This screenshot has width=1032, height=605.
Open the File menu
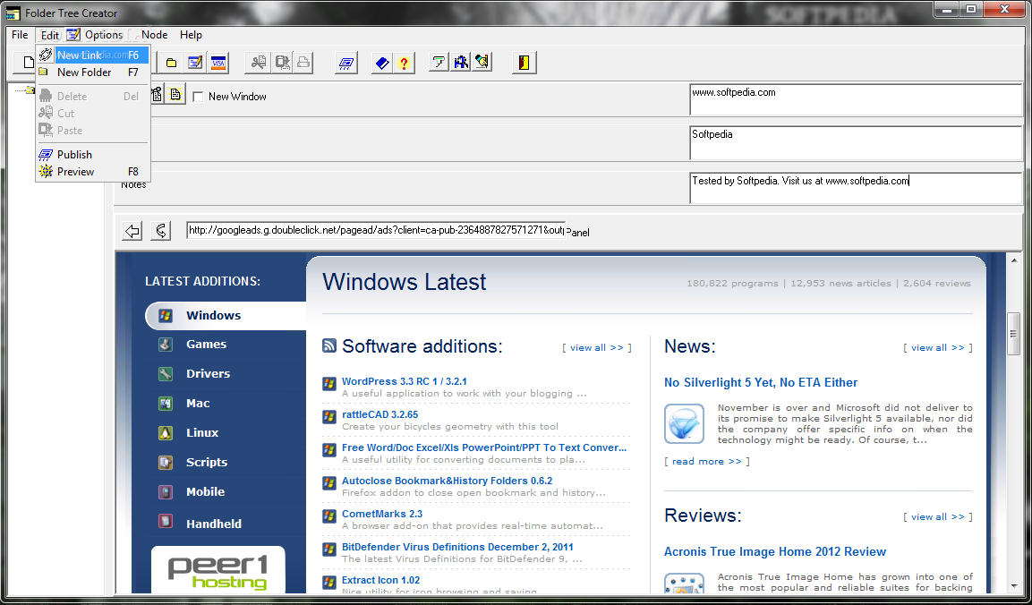click(20, 35)
